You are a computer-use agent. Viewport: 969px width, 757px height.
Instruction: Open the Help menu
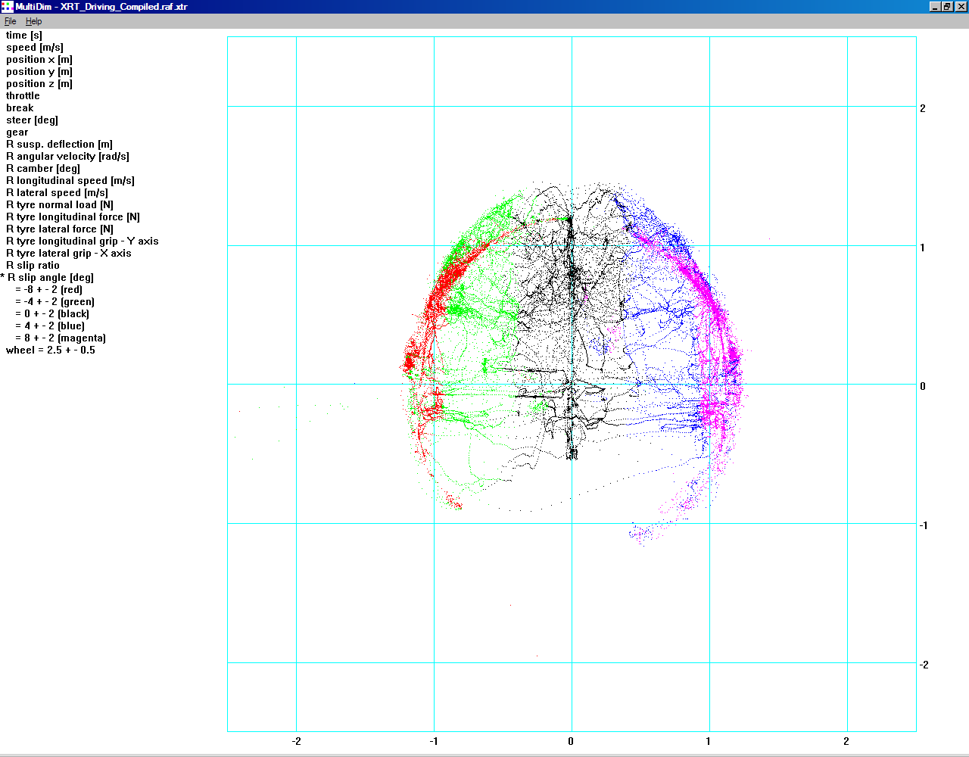(x=33, y=21)
